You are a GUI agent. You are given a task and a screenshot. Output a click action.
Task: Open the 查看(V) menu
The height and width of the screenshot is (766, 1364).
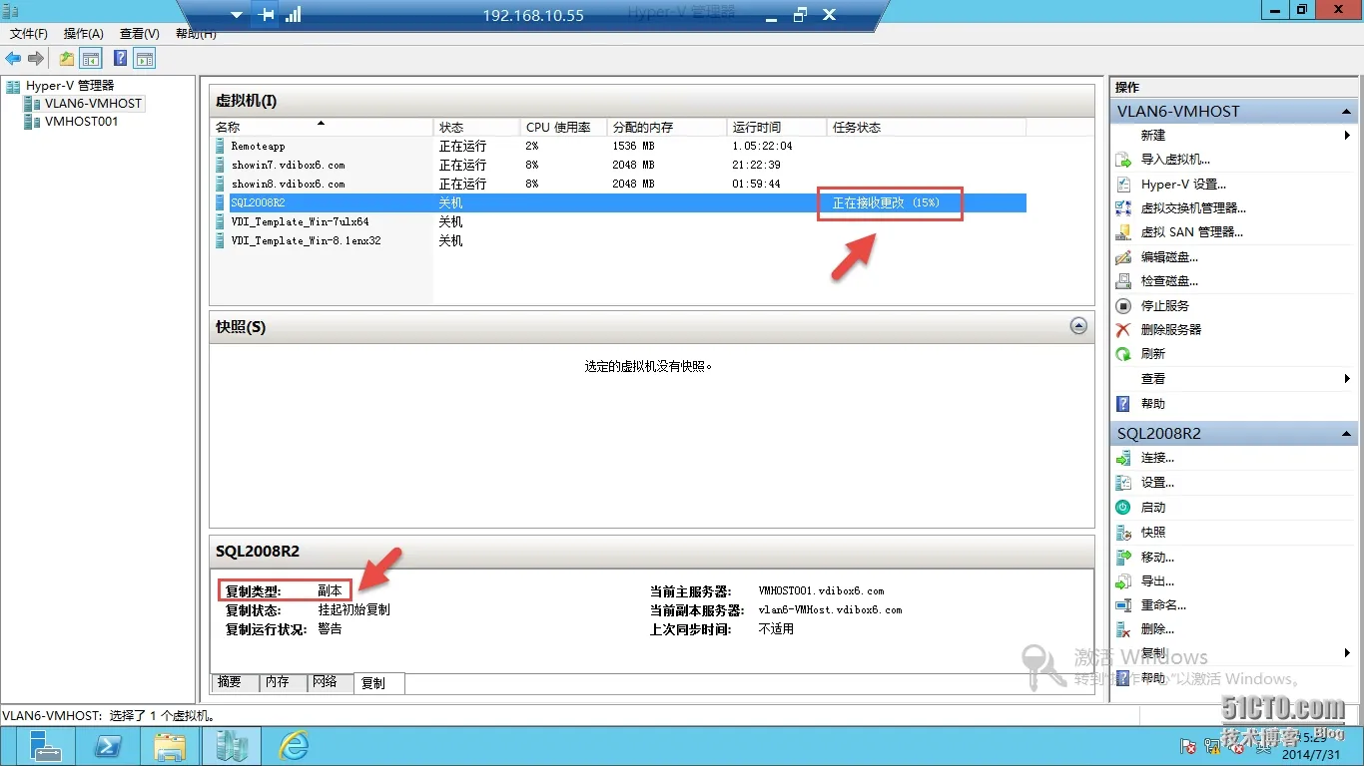[140, 34]
